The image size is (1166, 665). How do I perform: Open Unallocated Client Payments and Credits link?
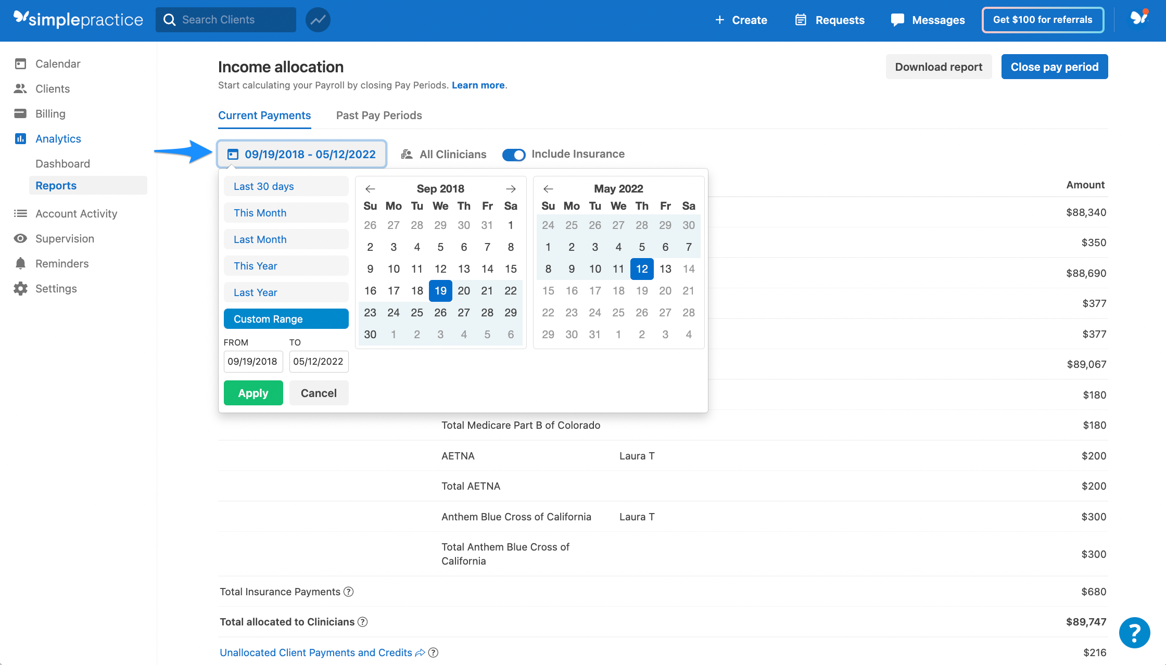316,653
